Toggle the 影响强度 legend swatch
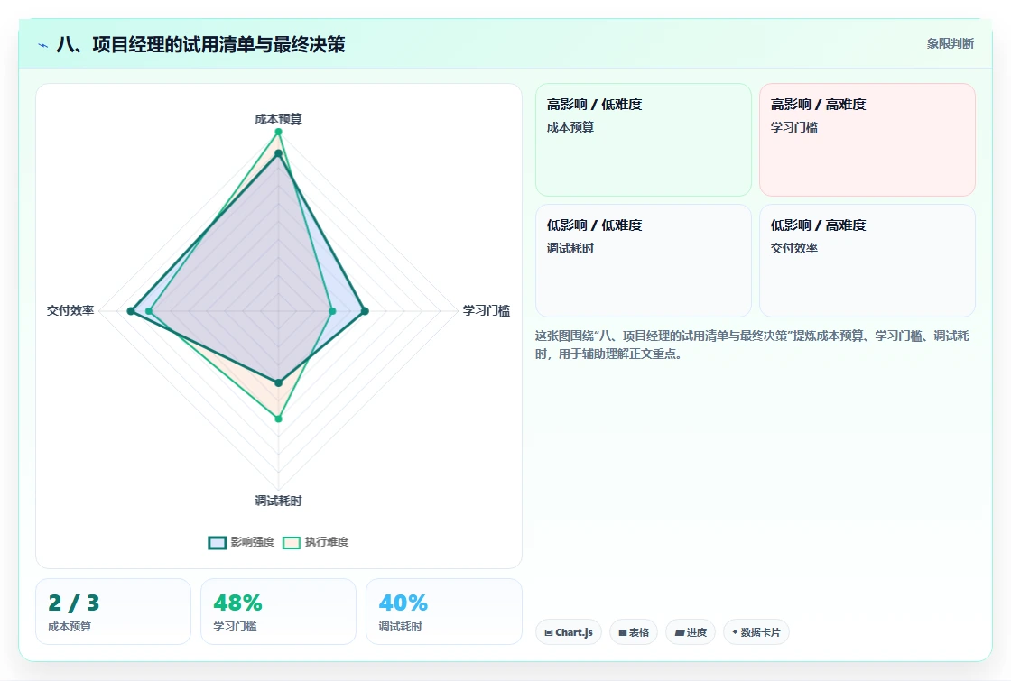This screenshot has height=681, width=1011. tap(218, 542)
